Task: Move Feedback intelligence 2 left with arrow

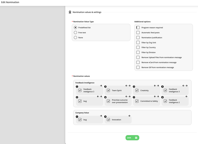Action: coord(186,96)
